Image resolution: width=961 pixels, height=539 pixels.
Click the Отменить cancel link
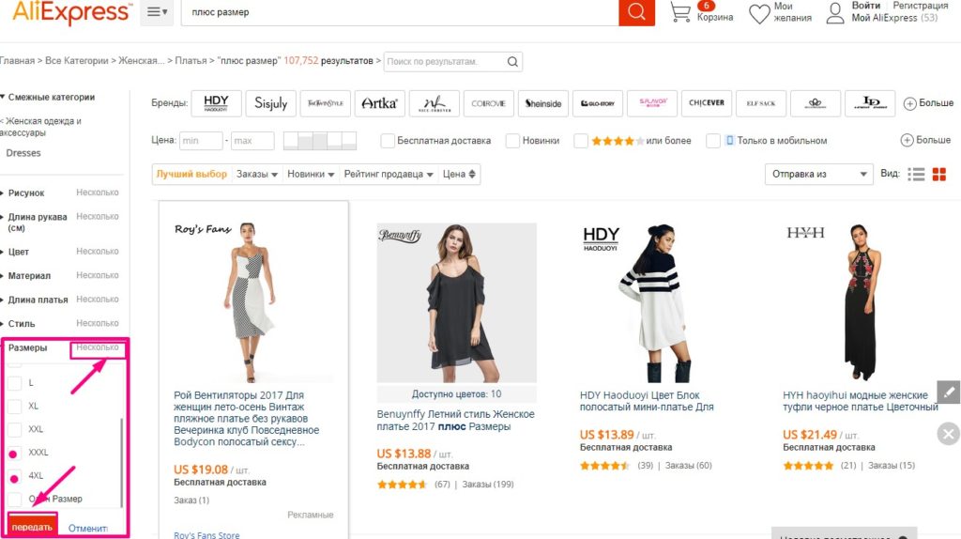point(87,528)
